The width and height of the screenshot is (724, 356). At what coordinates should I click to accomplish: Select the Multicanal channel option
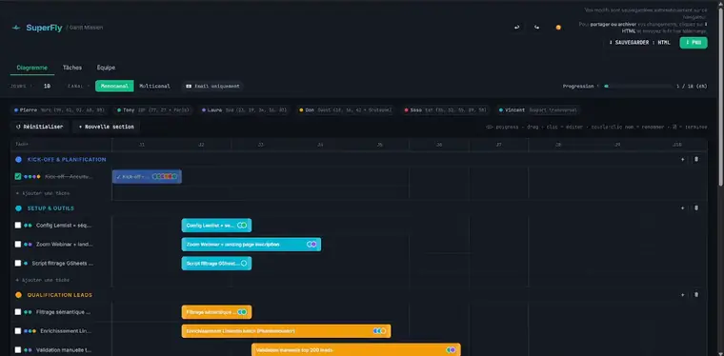point(154,87)
